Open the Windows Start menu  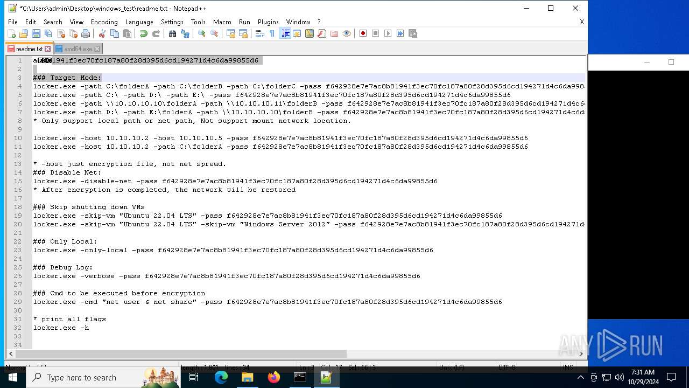pos(12,377)
